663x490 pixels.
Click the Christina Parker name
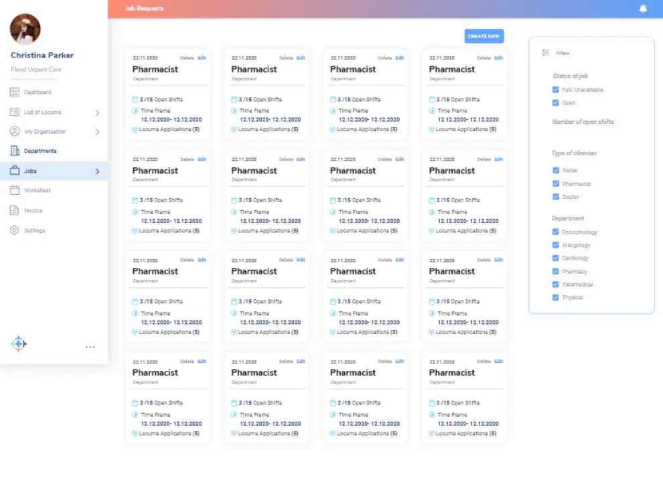coord(42,56)
